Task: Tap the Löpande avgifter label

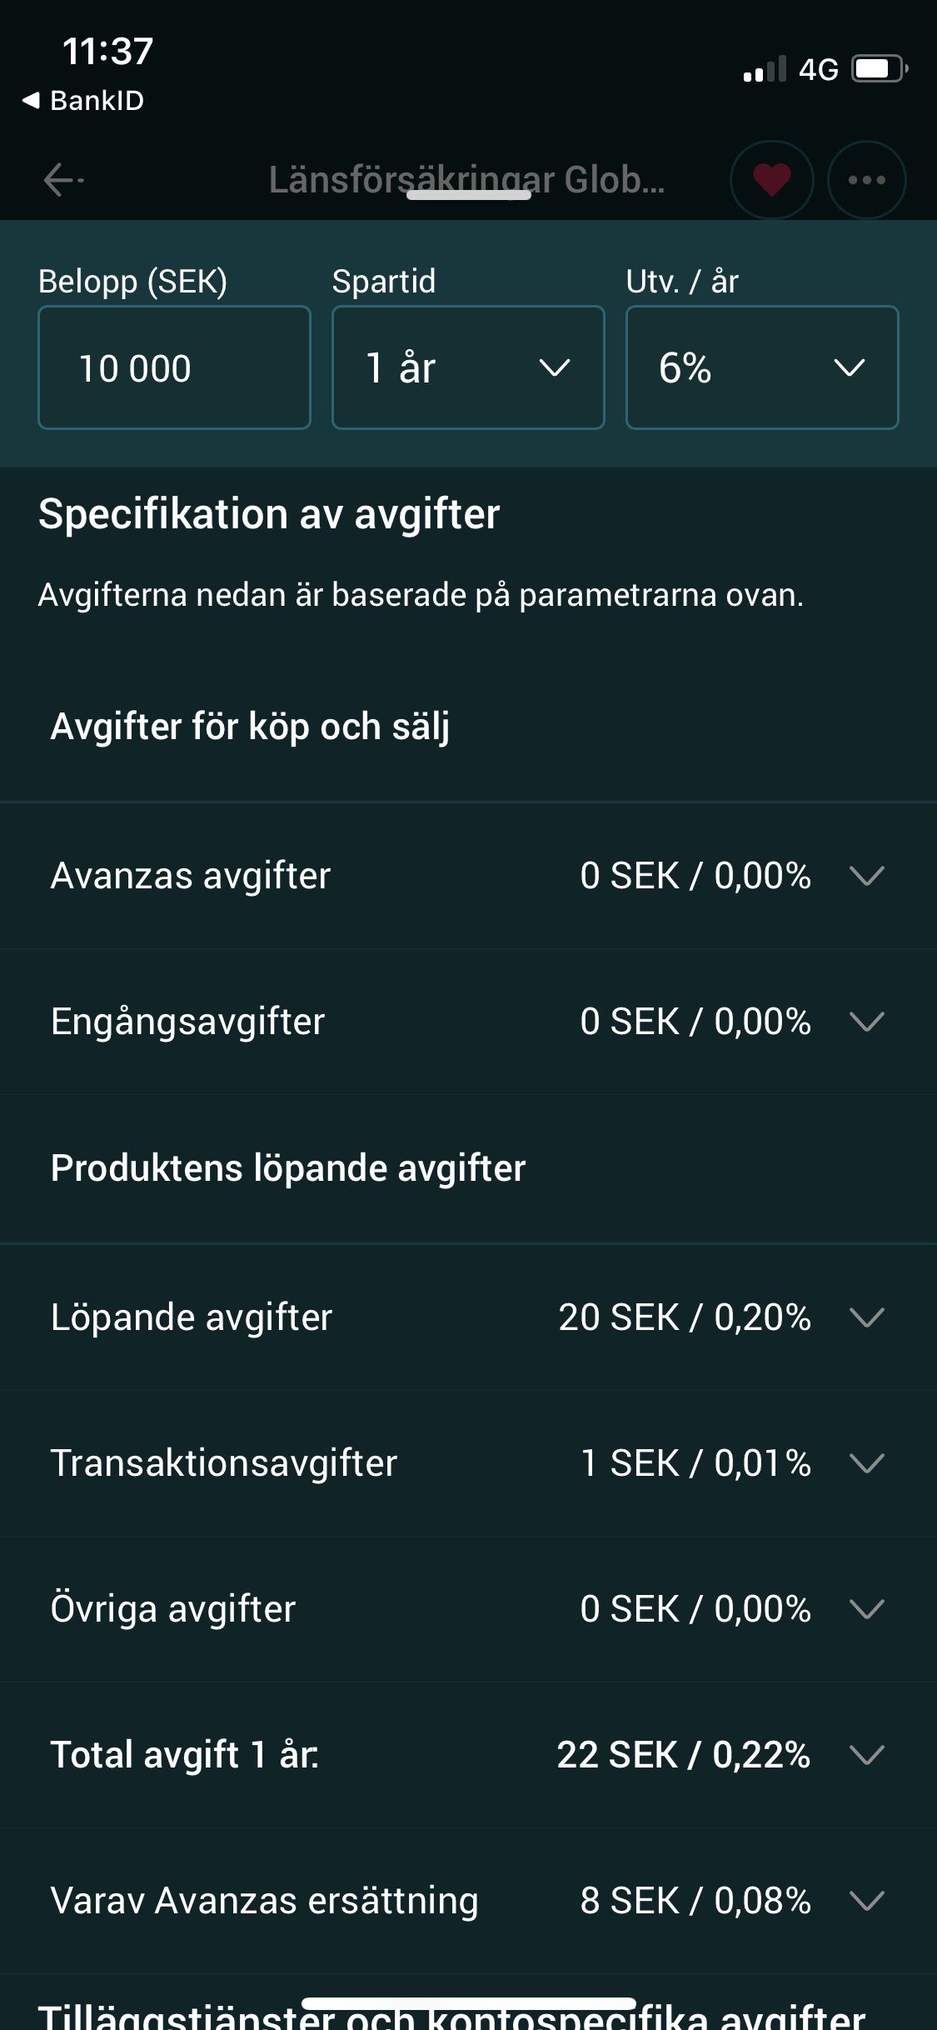Action: click(192, 1317)
